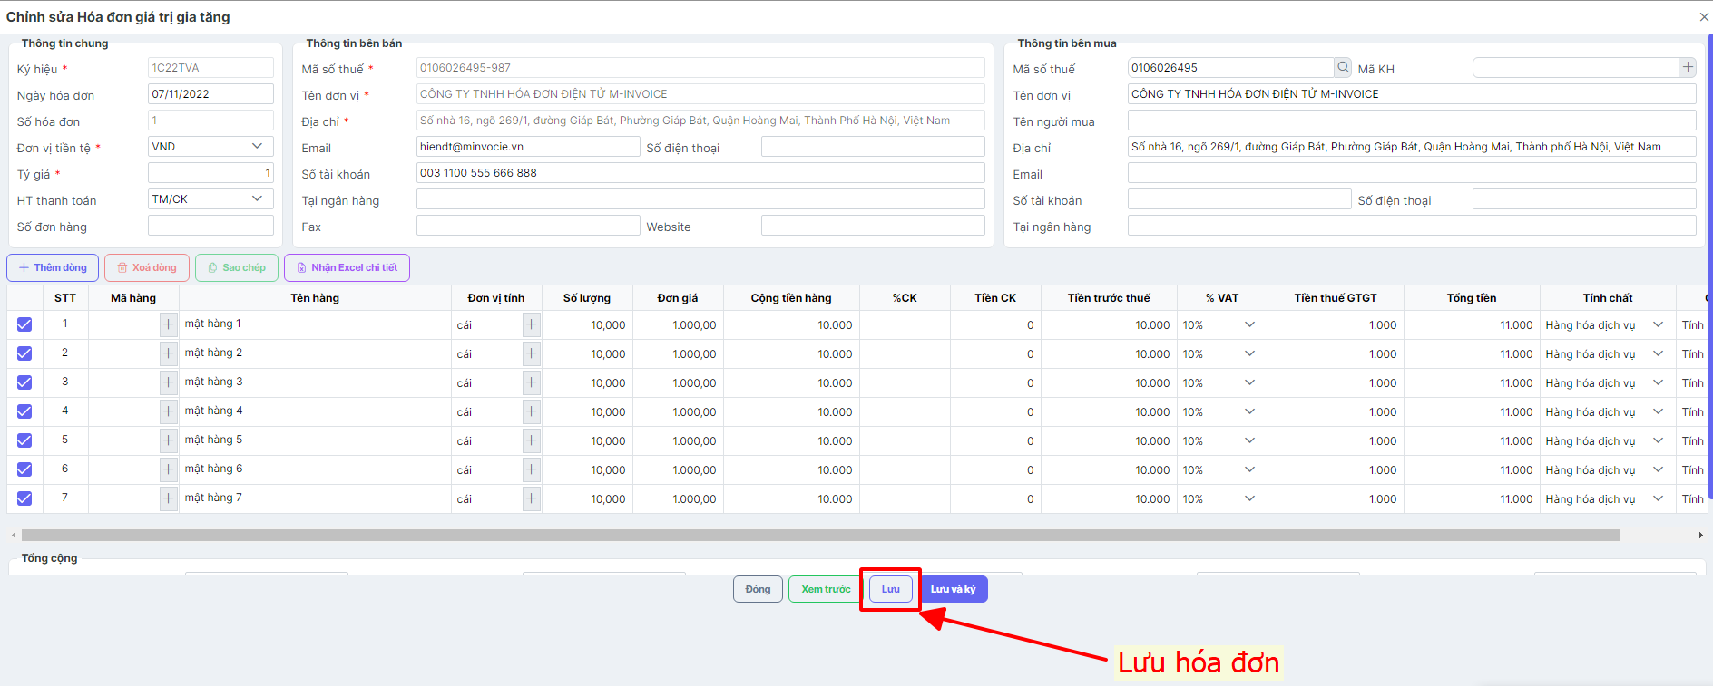Click the unit plus icon for mặt hàng 1

(531, 324)
